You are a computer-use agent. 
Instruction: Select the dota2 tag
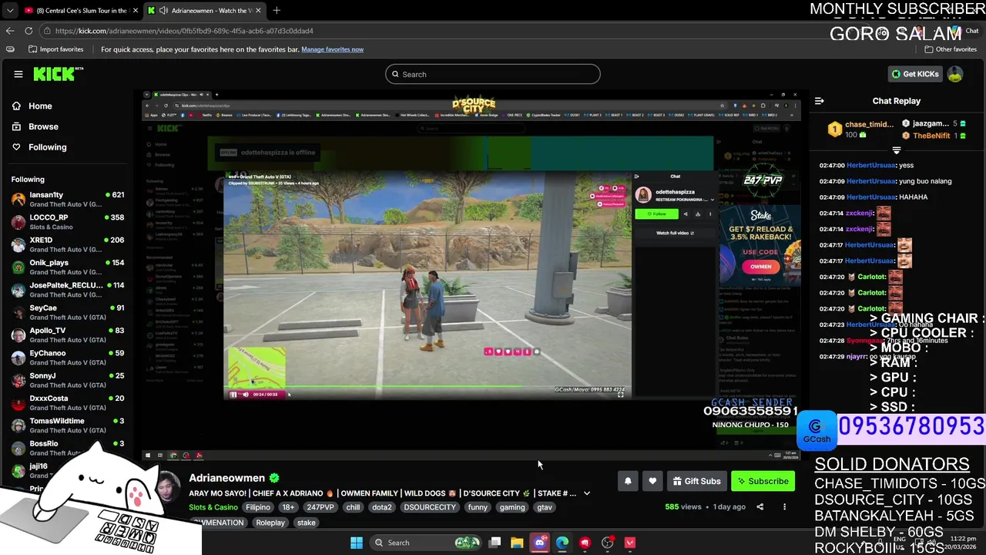click(x=382, y=507)
